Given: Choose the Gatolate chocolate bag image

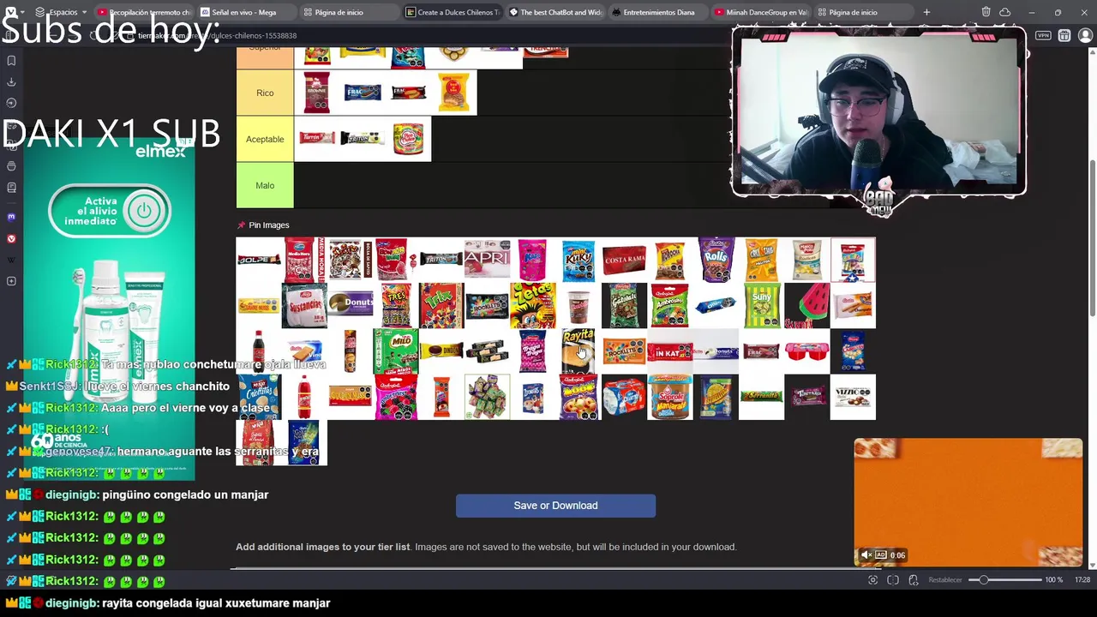Looking at the screenshot, I should [624, 306].
